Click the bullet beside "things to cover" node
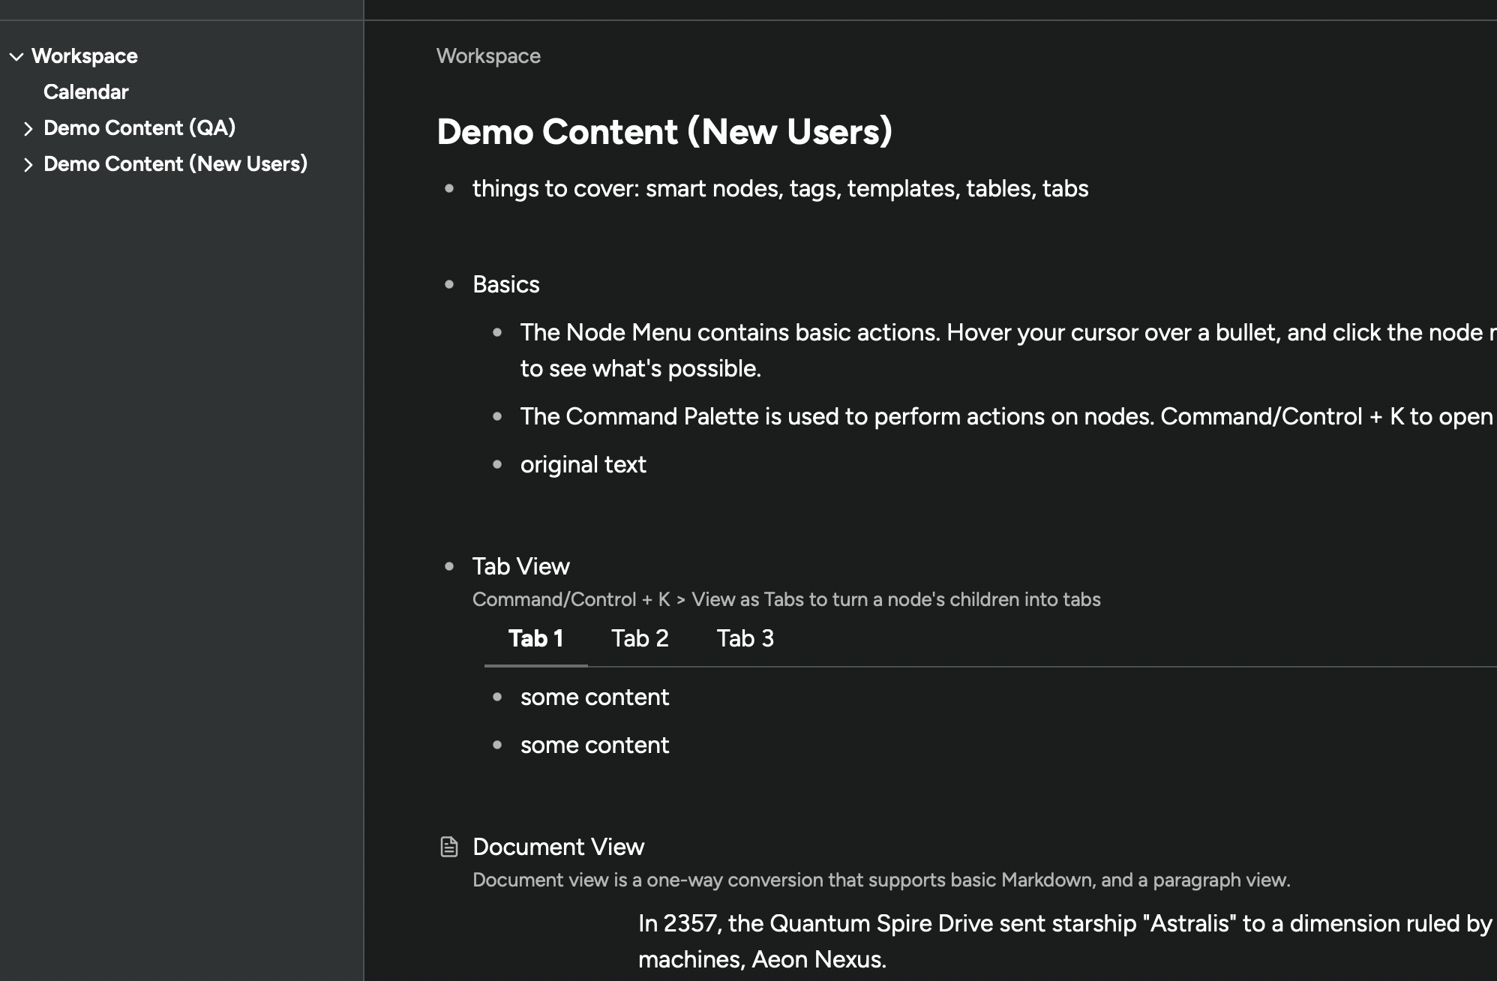The image size is (1497, 981). tap(450, 189)
